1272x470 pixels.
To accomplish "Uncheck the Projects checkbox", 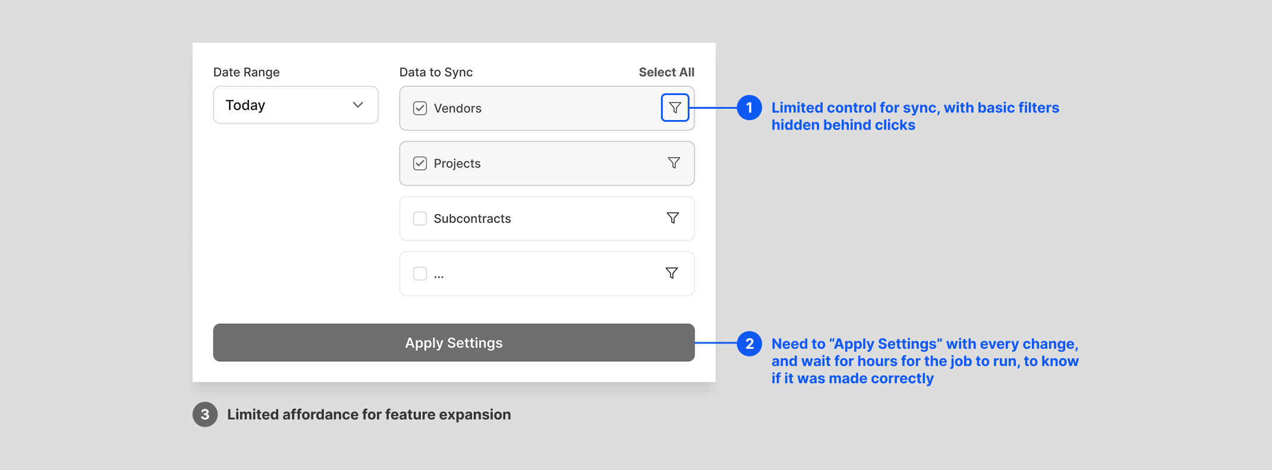I will pyautogui.click(x=420, y=163).
